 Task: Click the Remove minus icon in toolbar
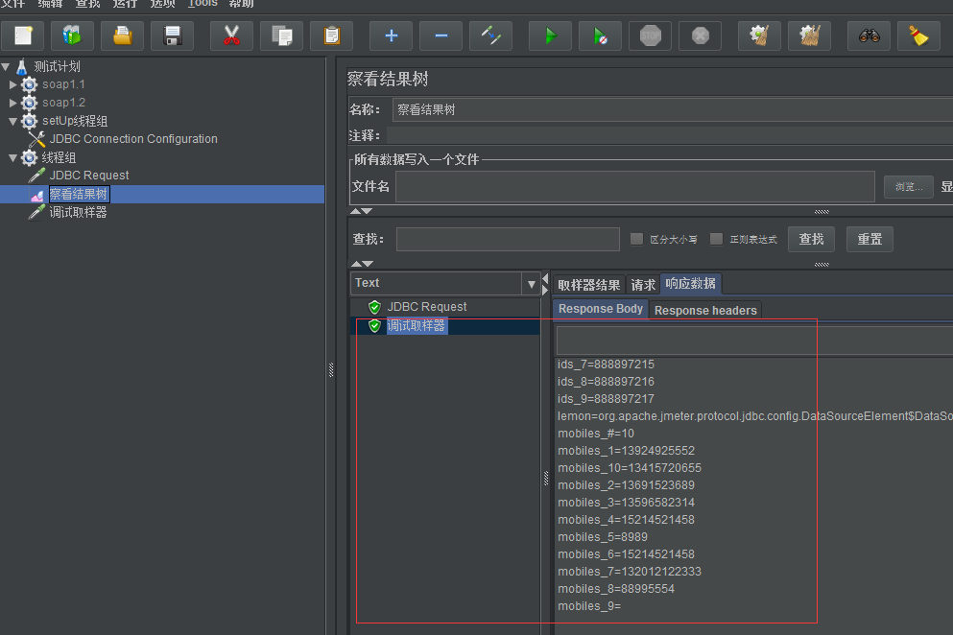click(441, 36)
